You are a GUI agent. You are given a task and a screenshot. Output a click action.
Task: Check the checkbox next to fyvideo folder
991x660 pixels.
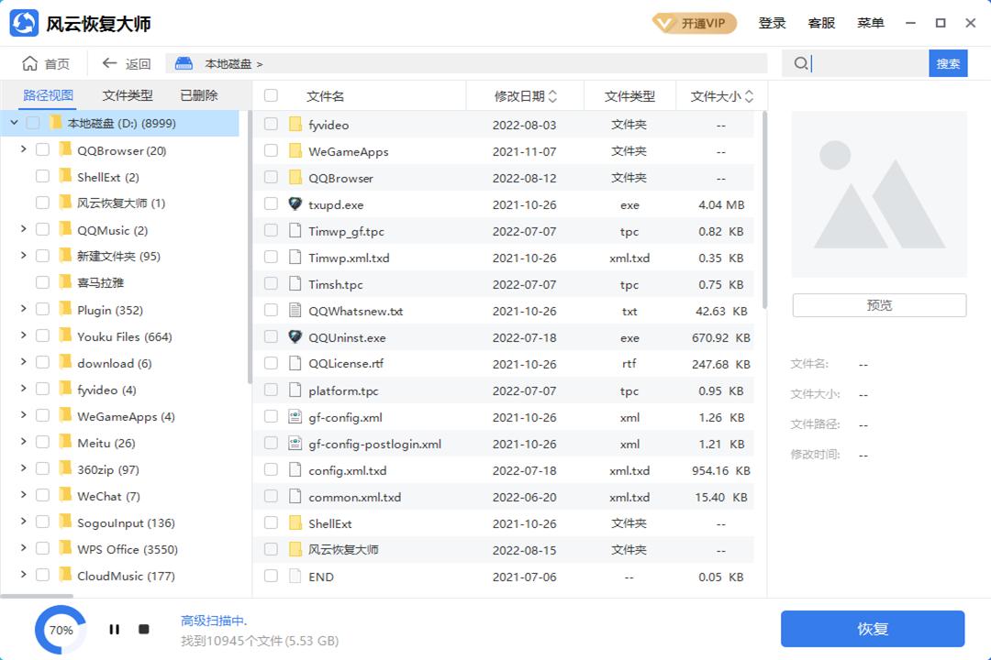pyautogui.click(x=270, y=124)
